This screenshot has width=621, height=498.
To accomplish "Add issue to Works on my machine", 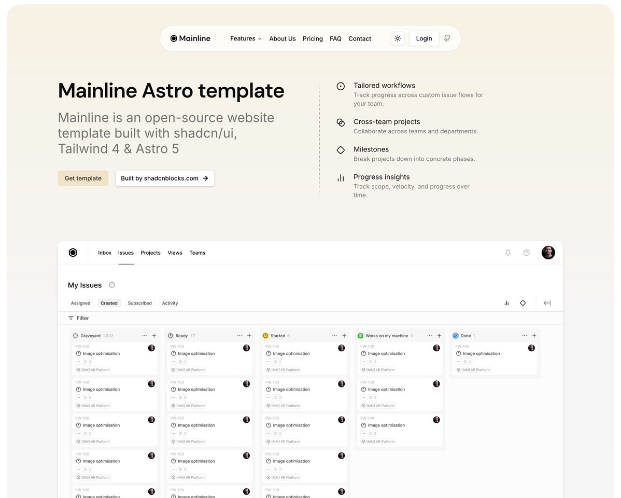I will pyautogui.click(x=439, y=336).
